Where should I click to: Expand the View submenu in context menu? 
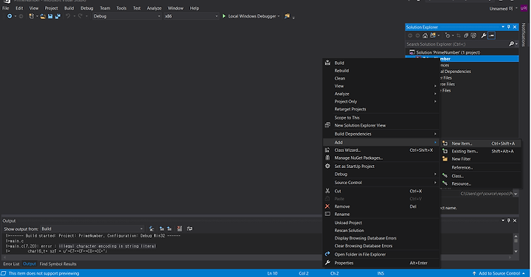(381, 86)
